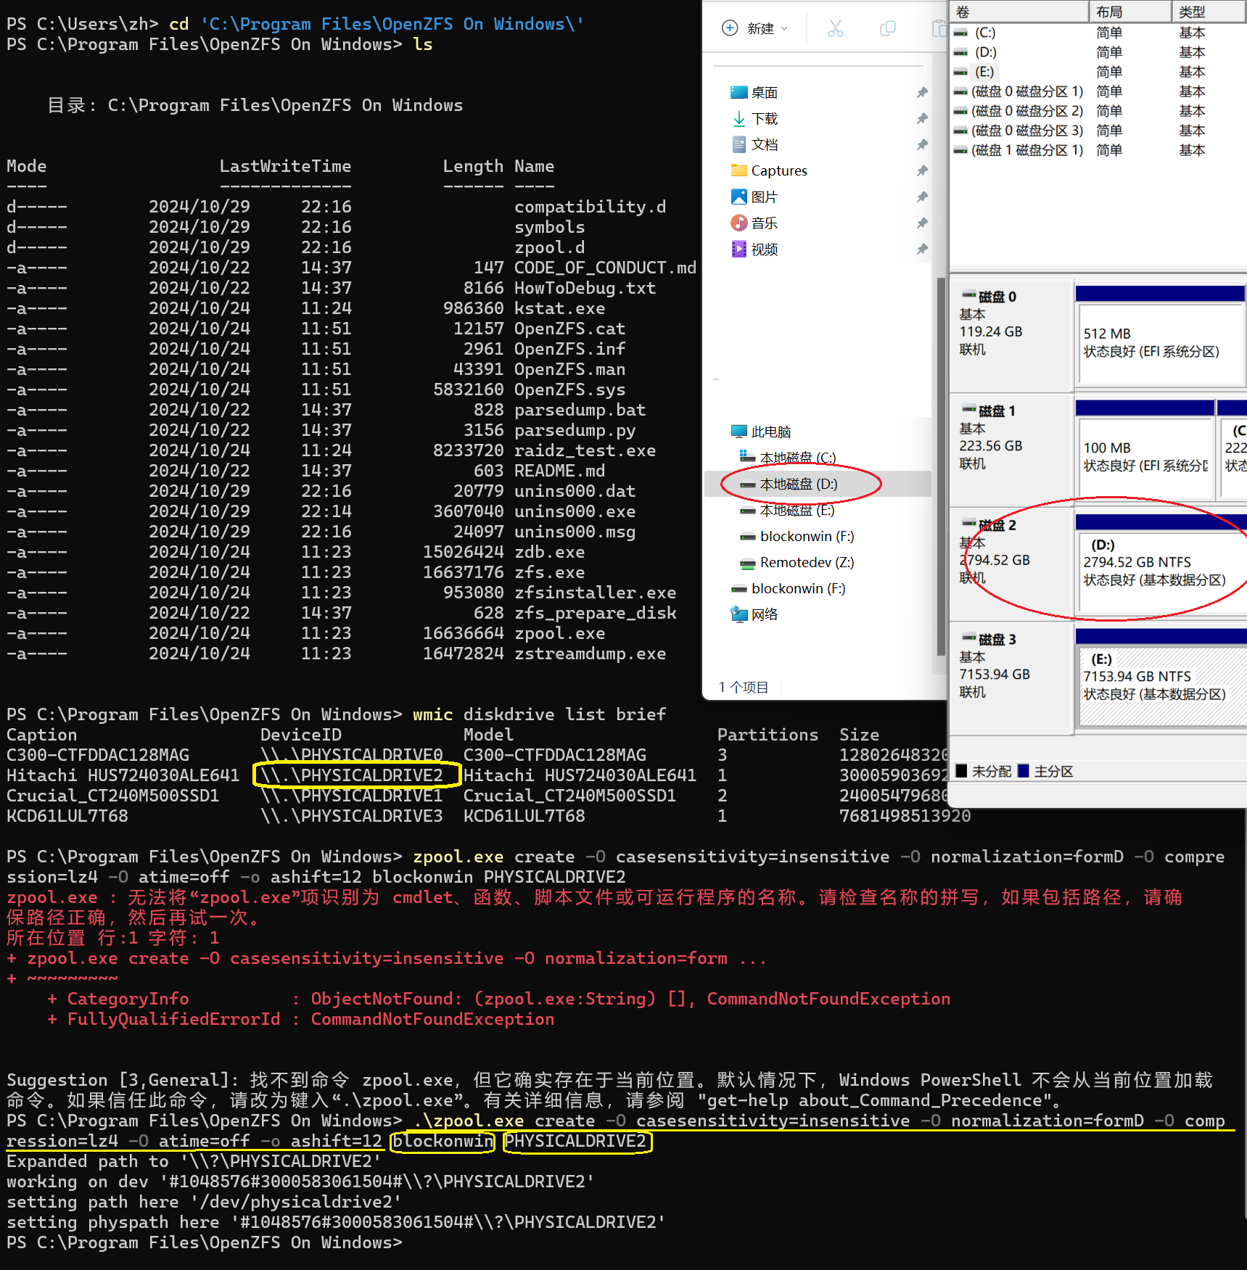Click the Copy icon in Explorer toolbar
Image resolution: width=1247 pixels, height=1270 pixels.
coord(887,28)
